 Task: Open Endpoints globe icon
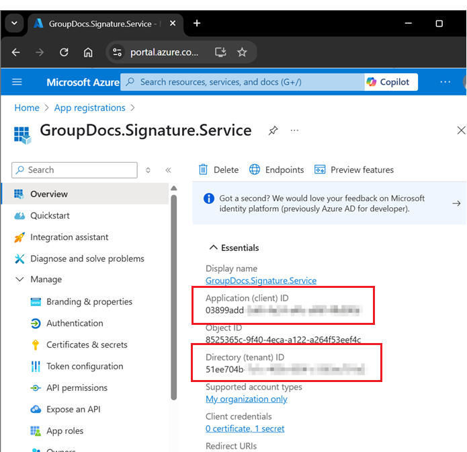click(255, 170)
